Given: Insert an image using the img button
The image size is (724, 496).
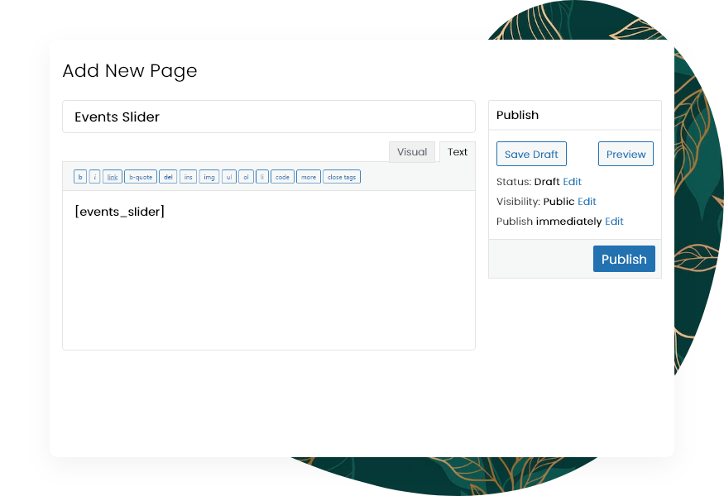Looking at the screenshot, I should pos(209,176).
